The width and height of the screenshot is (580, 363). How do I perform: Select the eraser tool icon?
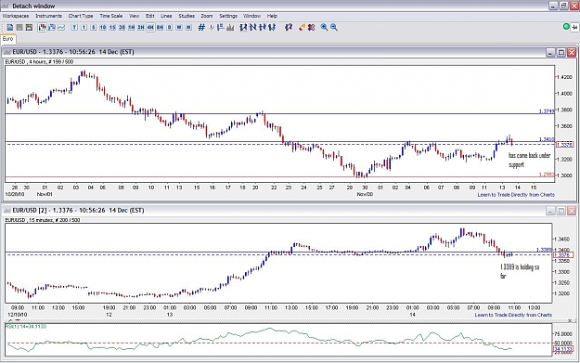pos(302,27)
